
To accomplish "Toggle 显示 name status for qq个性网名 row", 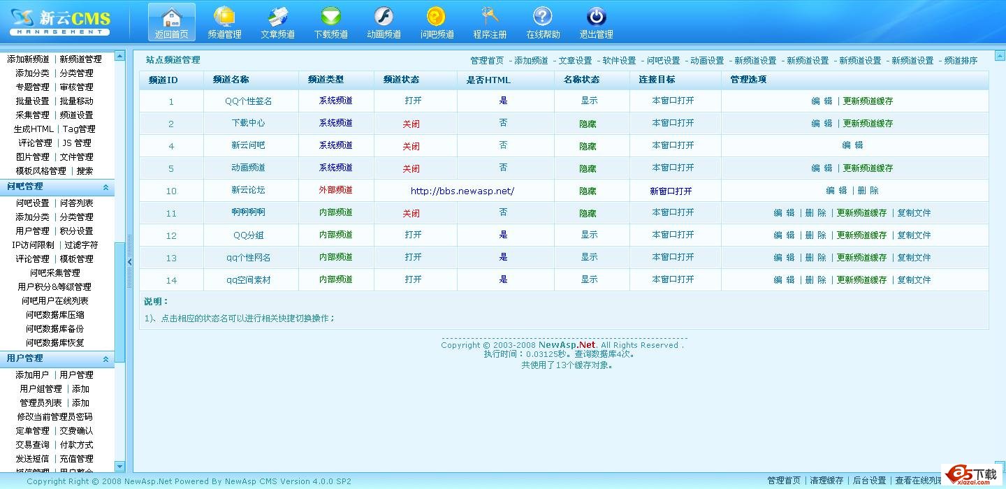I will (x=590, y=257).
